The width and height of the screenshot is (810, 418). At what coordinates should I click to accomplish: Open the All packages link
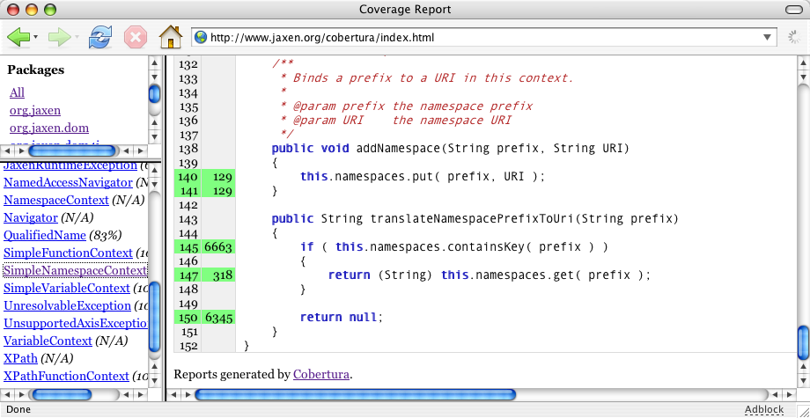17,93
